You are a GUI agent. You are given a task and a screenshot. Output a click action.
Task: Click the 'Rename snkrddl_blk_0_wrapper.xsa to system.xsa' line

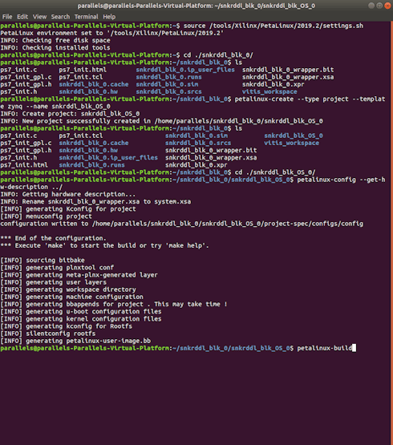95,201
